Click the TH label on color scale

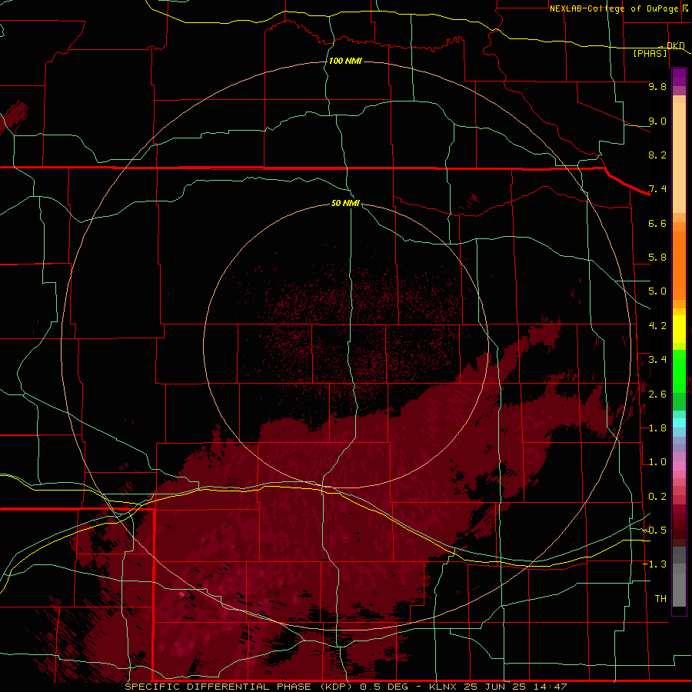tap(660, 599)
